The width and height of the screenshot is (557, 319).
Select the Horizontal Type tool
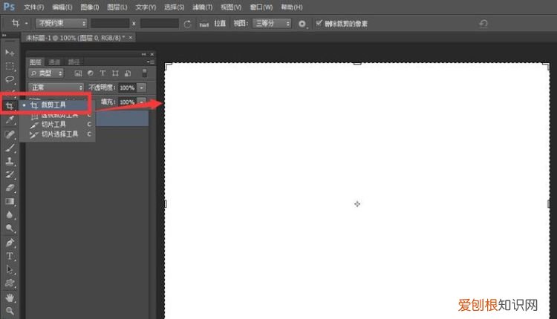point(10,256)
